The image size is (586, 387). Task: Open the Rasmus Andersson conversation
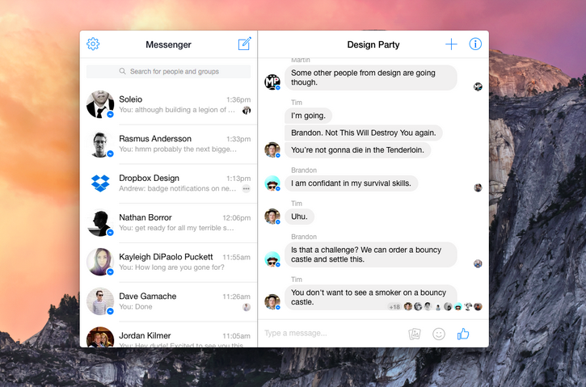pyautogui.click(x=169, y=144)
